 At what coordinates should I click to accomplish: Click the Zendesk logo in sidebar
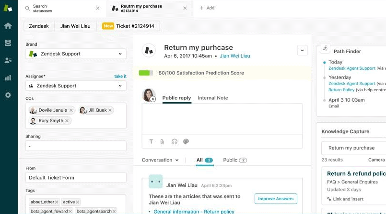coord(8,8)
